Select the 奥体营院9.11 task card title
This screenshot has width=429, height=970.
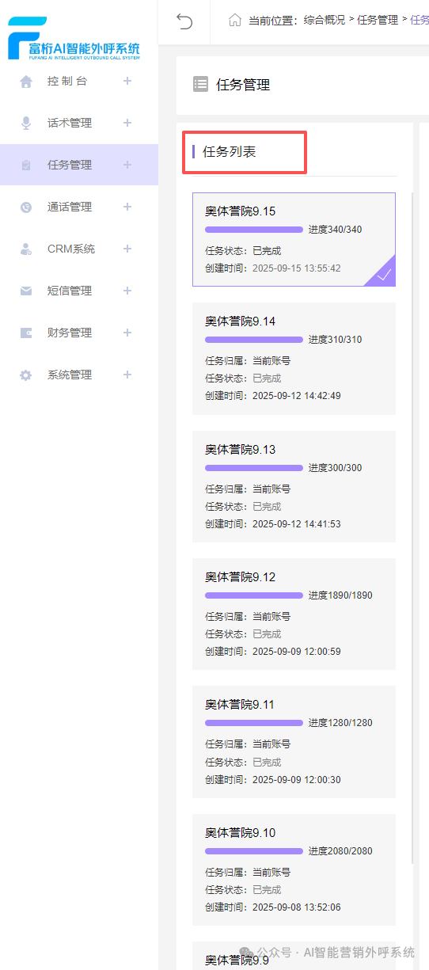[x=240, y=705]
